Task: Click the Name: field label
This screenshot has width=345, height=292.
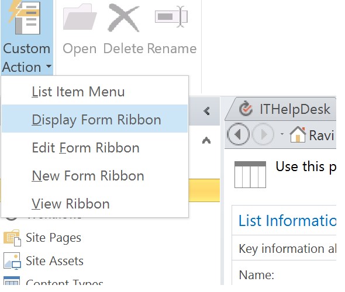Action: tap(257, 274)
